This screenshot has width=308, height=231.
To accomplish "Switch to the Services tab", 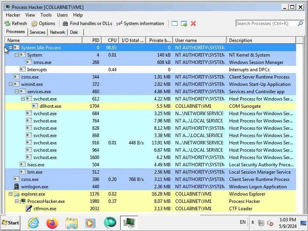I will [x=37, y=32].
